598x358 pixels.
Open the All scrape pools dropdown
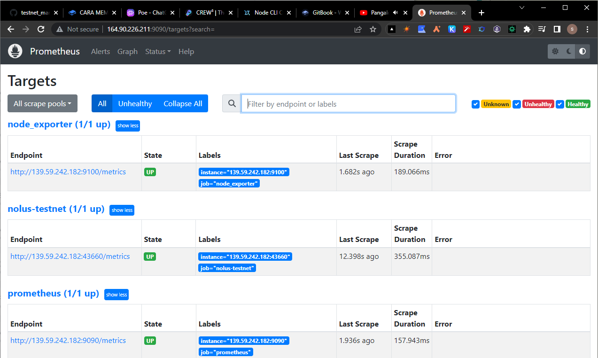click(x=42, y=103)
